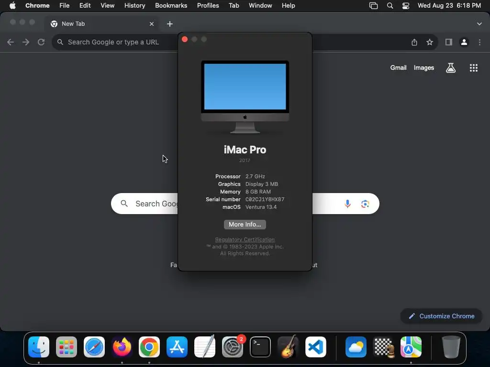This screenshot has width=490, height=367.
Task: Open TextEdit from the Dock
Action: (205, 347)
